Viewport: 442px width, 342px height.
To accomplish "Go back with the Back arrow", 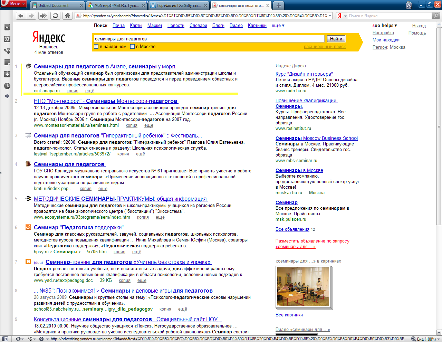I will 21,16.
